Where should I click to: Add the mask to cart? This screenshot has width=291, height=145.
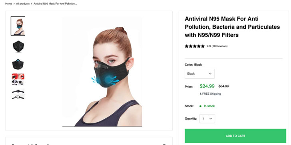coord(235,136)
